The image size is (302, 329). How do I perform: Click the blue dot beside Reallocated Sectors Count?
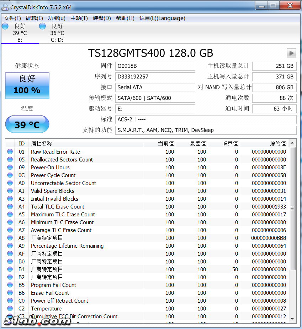click(11, 159)
